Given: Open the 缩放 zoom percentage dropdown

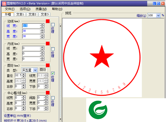Looking at the screenshot, I should [158, 16].
